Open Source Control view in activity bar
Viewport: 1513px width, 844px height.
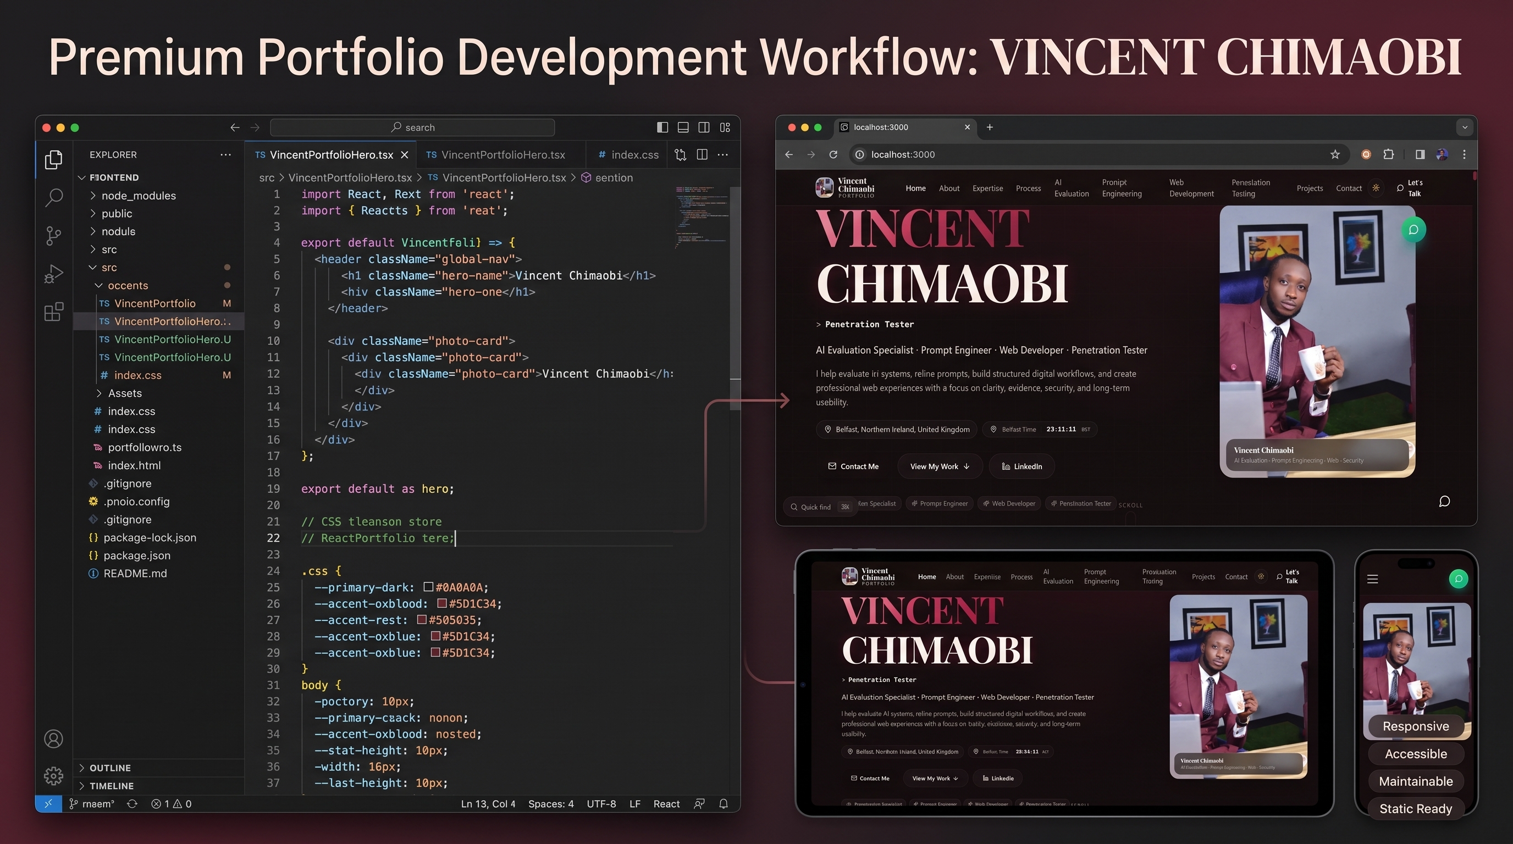click(53, 236)
